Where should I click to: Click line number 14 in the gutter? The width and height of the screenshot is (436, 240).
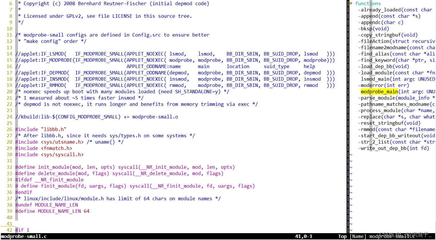click(9, 54)
